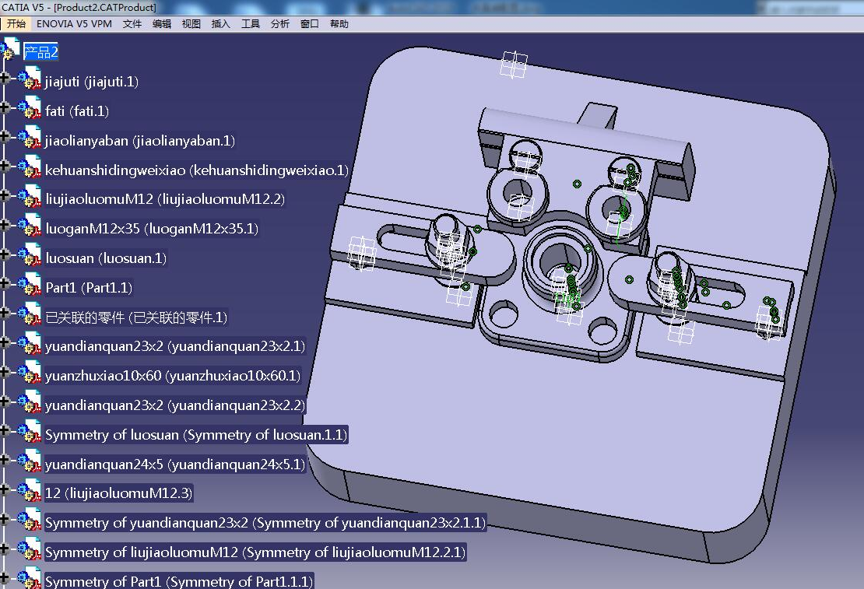The image size is (864, 589).
Task: Open the 分析 menu
Action: pos(280,23)
